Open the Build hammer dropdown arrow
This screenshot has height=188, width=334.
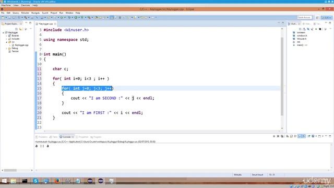click(29, 17)
